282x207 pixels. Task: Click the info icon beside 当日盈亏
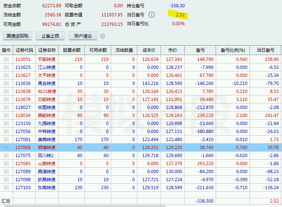152,15
